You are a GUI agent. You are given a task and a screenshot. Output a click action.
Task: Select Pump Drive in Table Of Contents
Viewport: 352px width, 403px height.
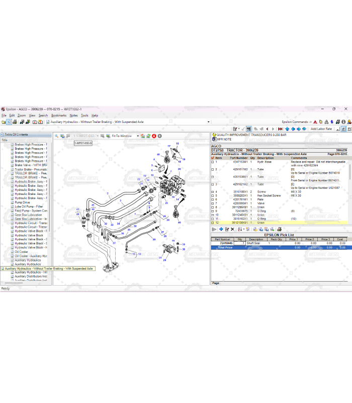tap(22, 203)
